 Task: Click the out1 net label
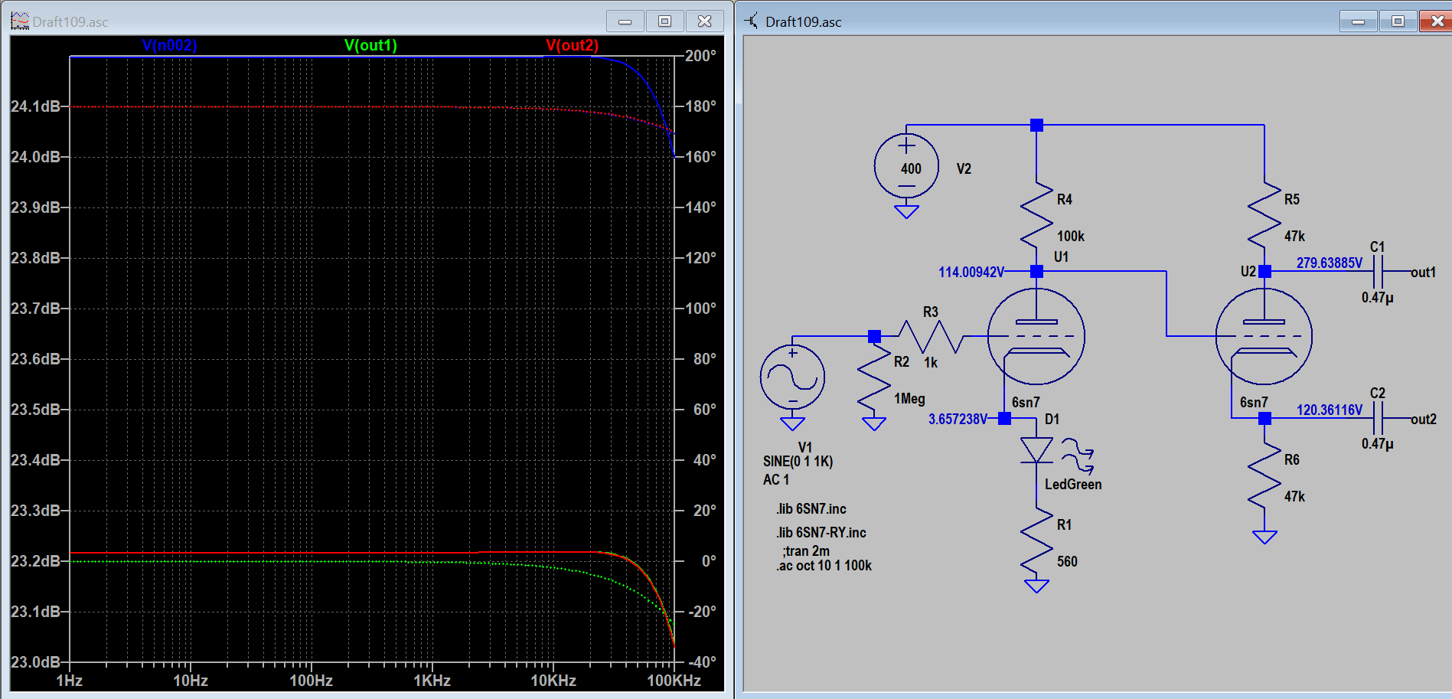click(1423, 272)
